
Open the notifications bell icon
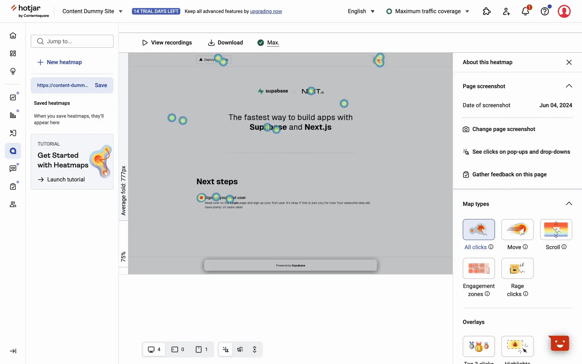click(525, 12)
